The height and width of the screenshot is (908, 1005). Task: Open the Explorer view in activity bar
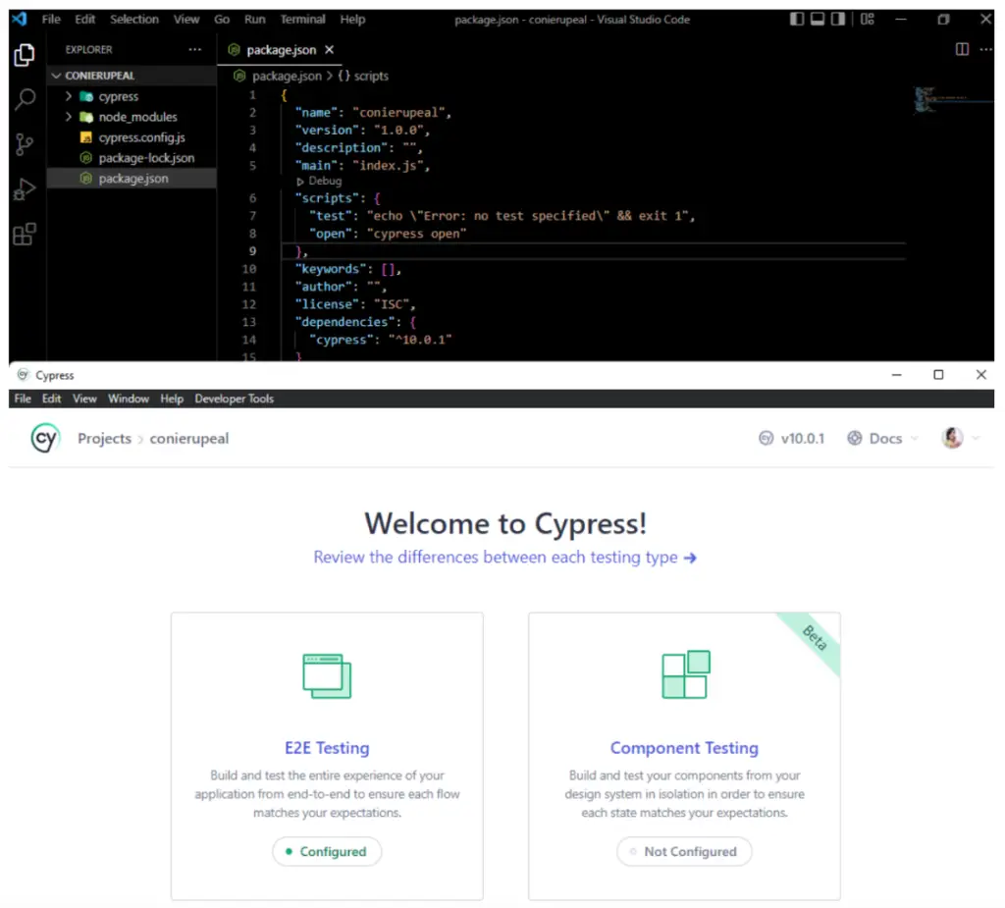tap(25, 57)
